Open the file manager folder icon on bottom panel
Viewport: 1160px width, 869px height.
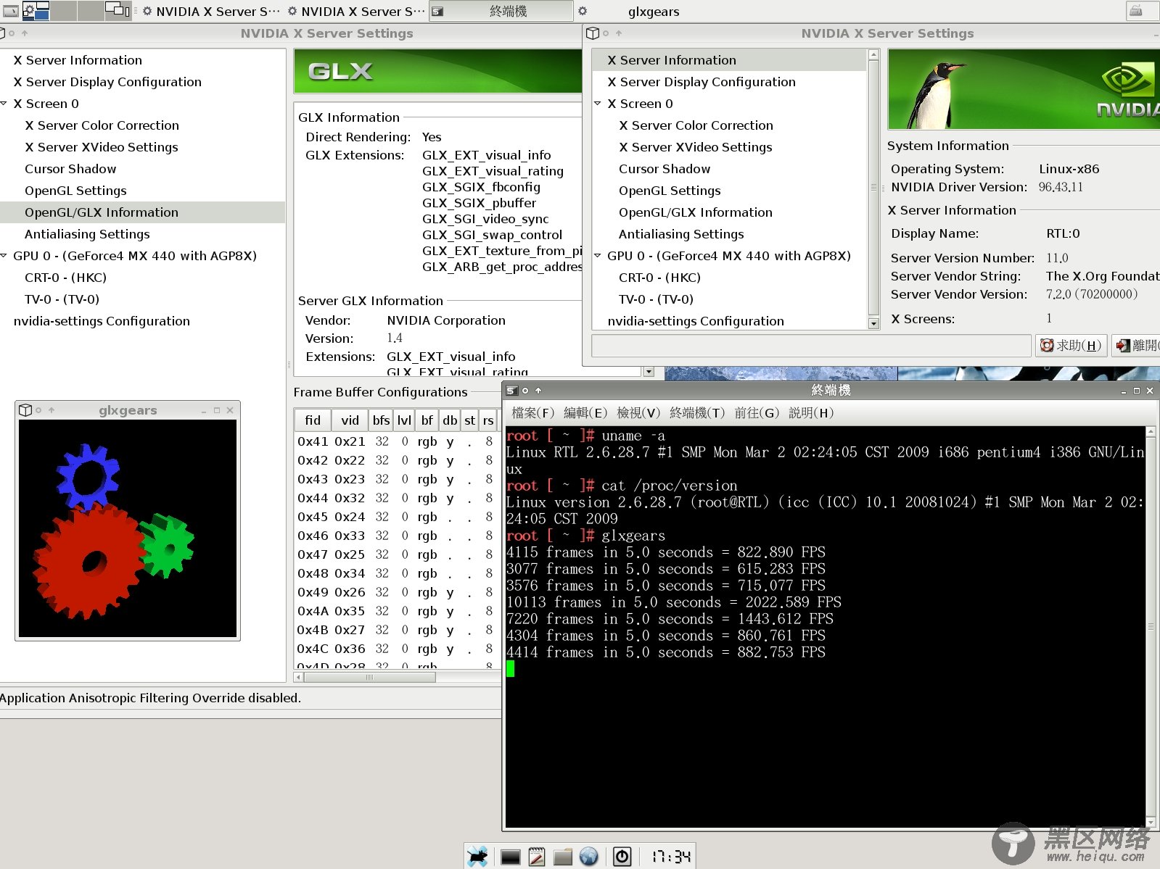coord(563,857)
